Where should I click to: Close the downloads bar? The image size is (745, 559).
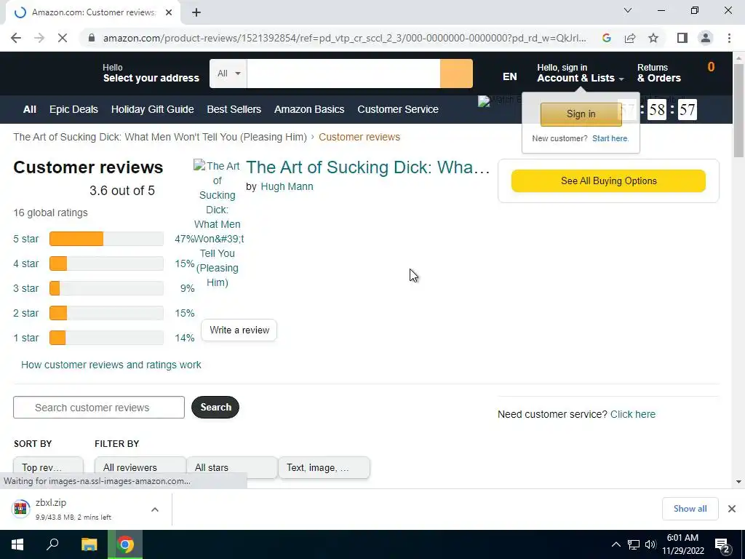coord(732,509)
